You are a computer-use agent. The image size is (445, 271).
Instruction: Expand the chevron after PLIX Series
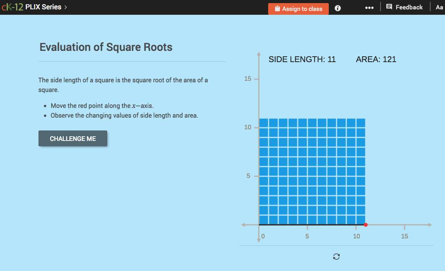66,7
